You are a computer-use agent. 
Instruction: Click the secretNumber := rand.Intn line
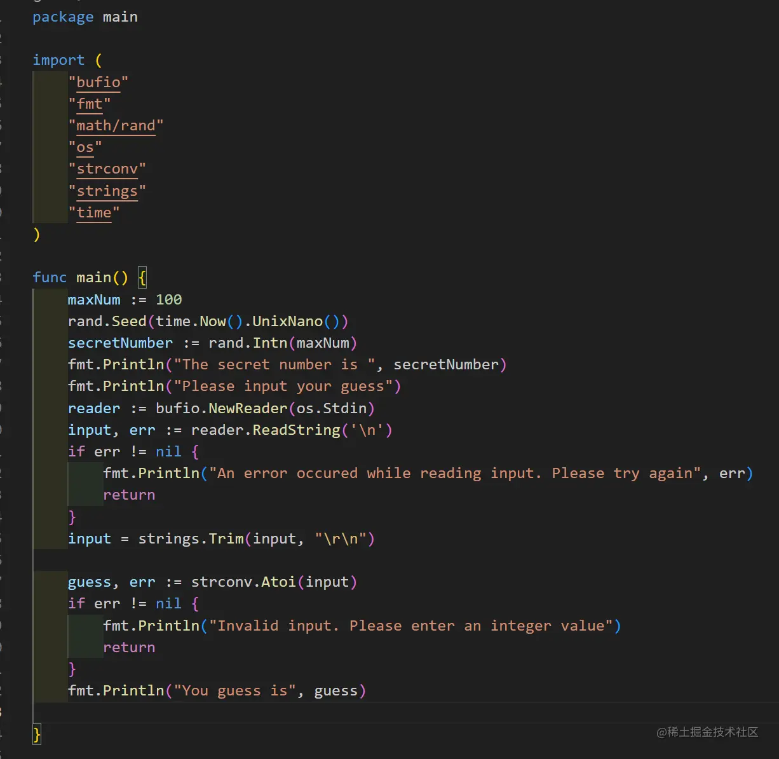pos(212,343)
